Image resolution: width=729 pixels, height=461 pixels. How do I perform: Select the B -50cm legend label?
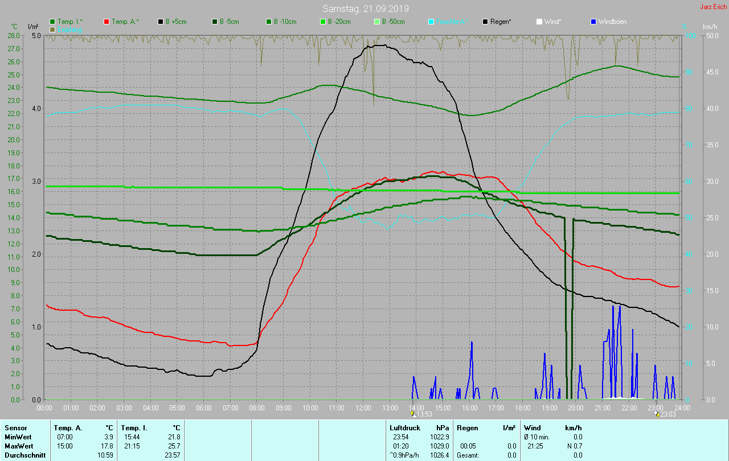click(x=393, y=22)
